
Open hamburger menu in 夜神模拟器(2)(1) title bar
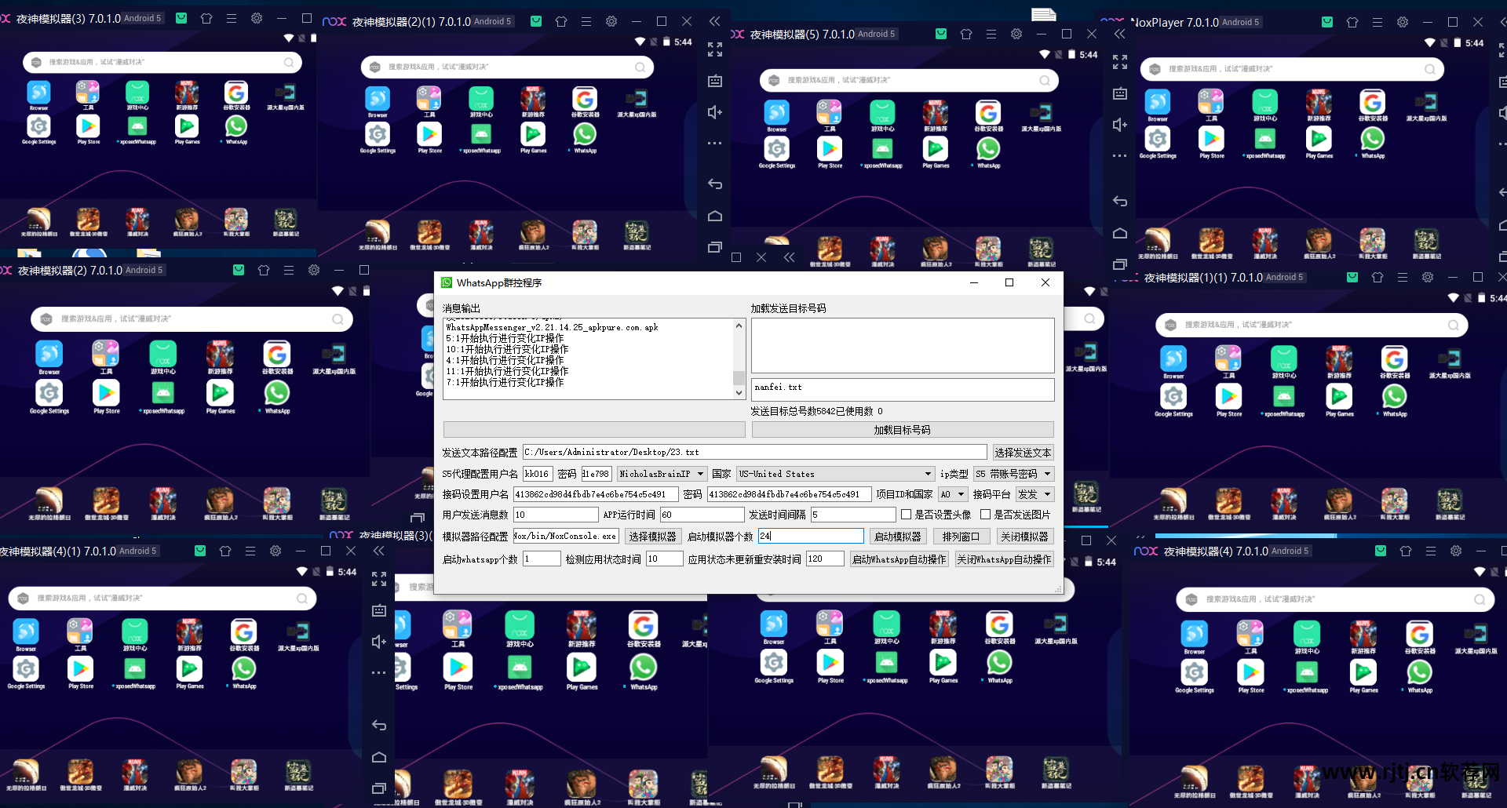[x=586, y=21]
